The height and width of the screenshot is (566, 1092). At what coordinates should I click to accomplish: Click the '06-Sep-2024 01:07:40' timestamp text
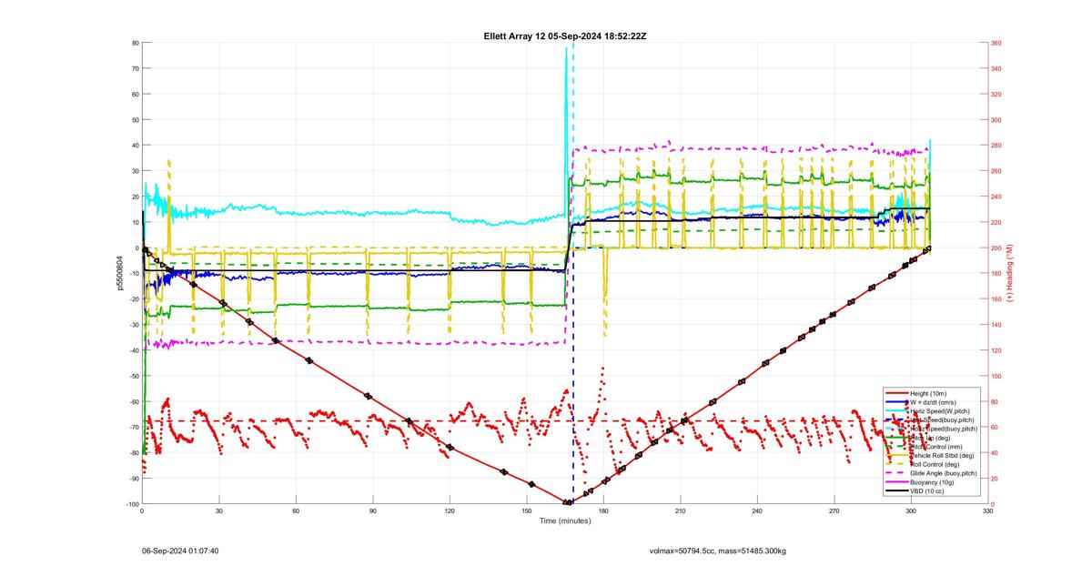pyautogui.click(x=180, y=551)
